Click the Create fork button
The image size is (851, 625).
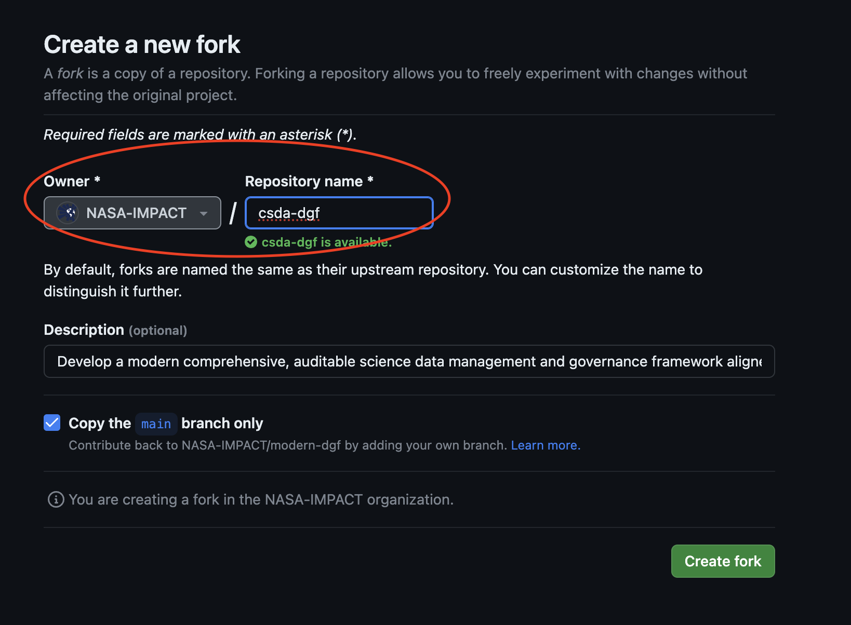click(723, 561)
